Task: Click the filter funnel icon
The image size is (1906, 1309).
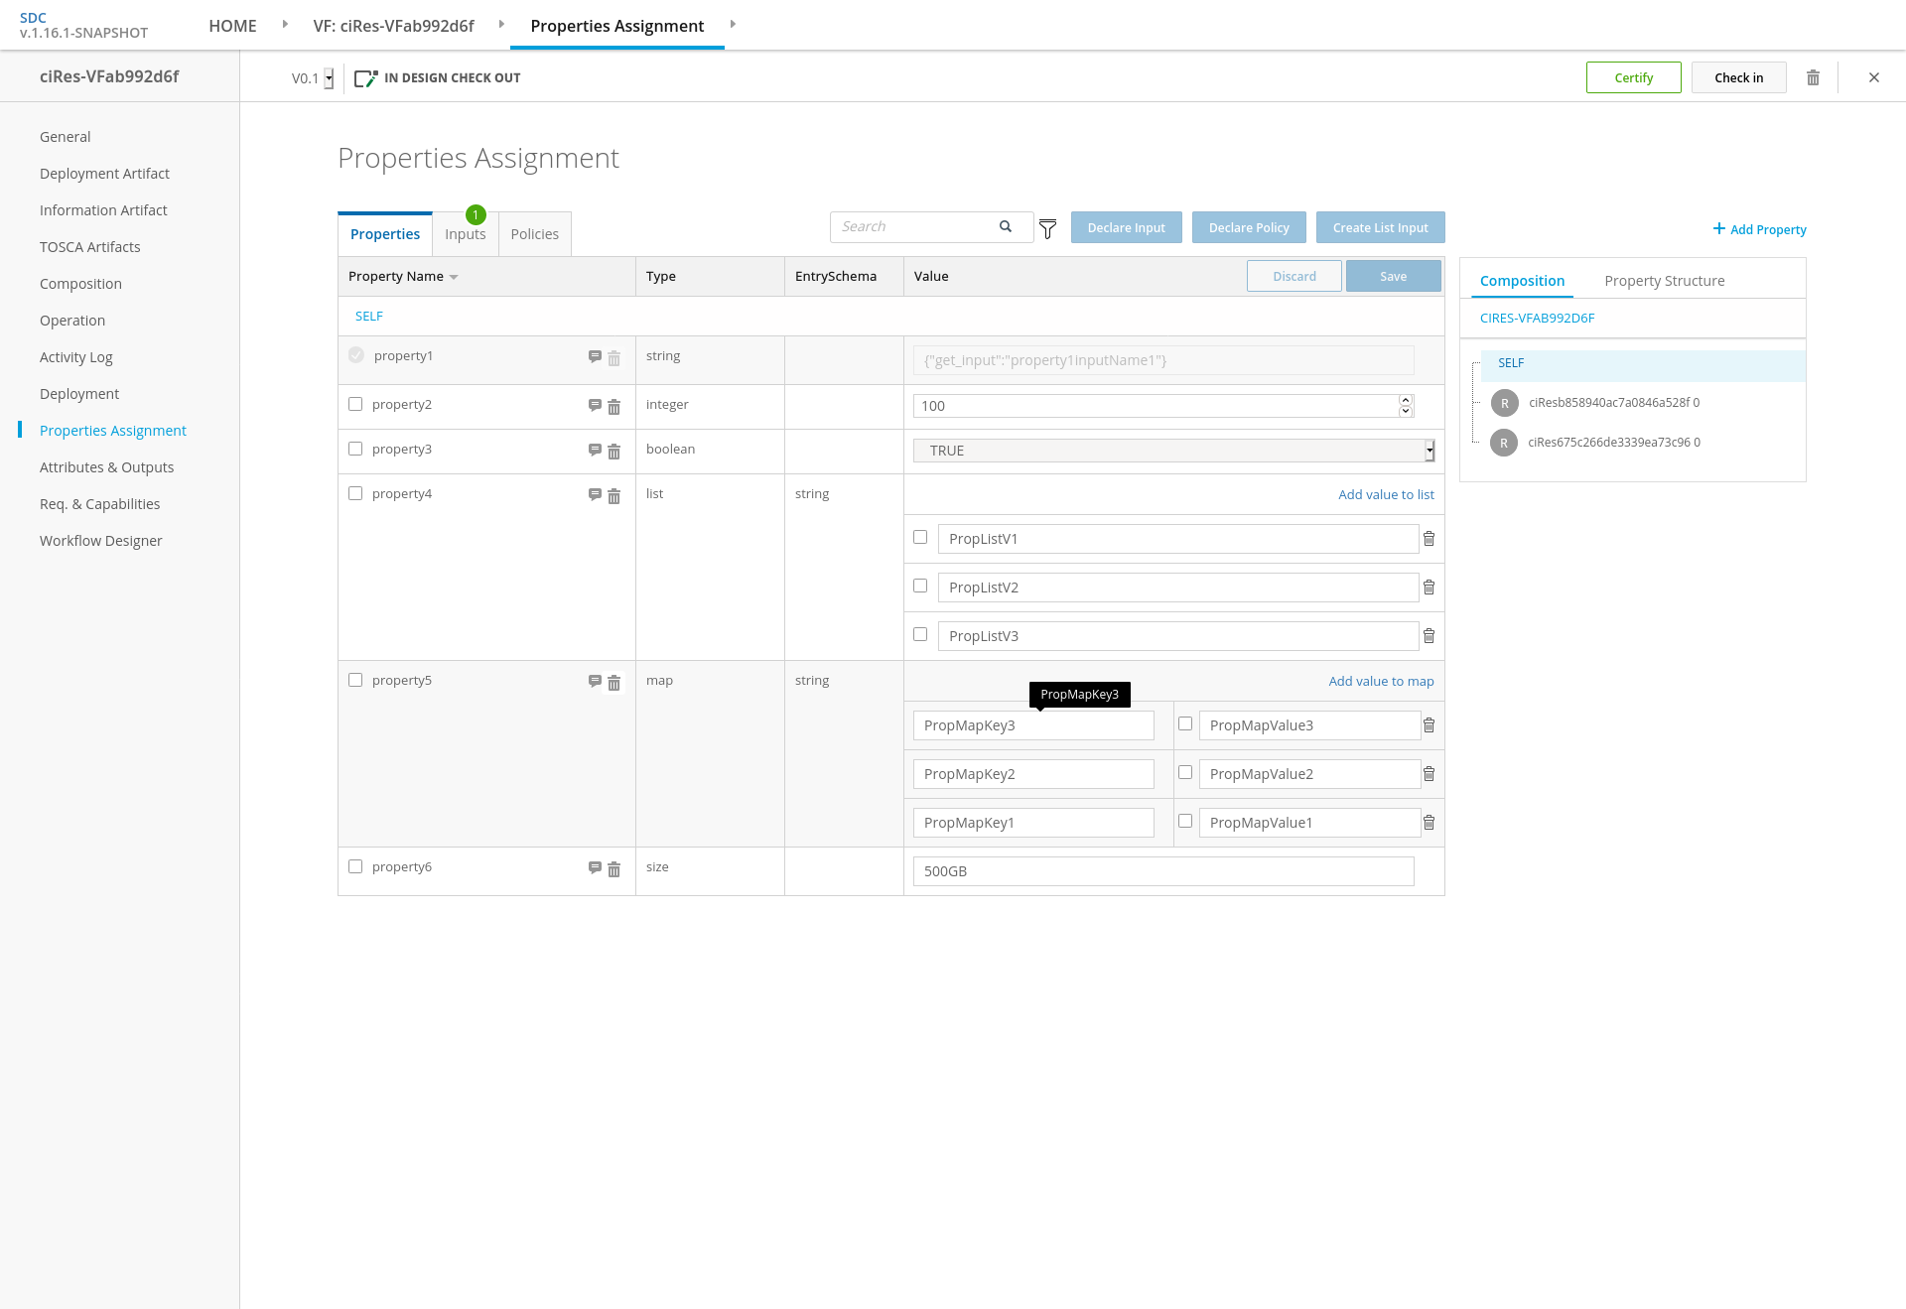Action: 1047,229
